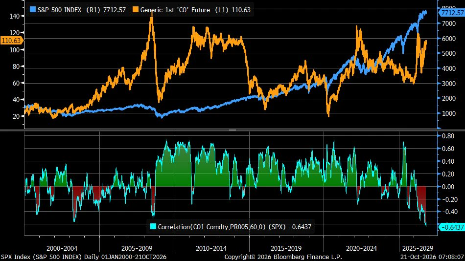
Task: Click the 21-Oct-2026 07:08:07 timestamp
Action: (x=432, y=257)
